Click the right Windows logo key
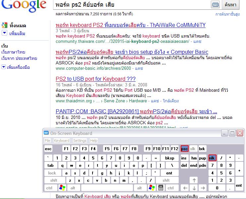Viewport: 246px width, 199px height. (152, 188)
